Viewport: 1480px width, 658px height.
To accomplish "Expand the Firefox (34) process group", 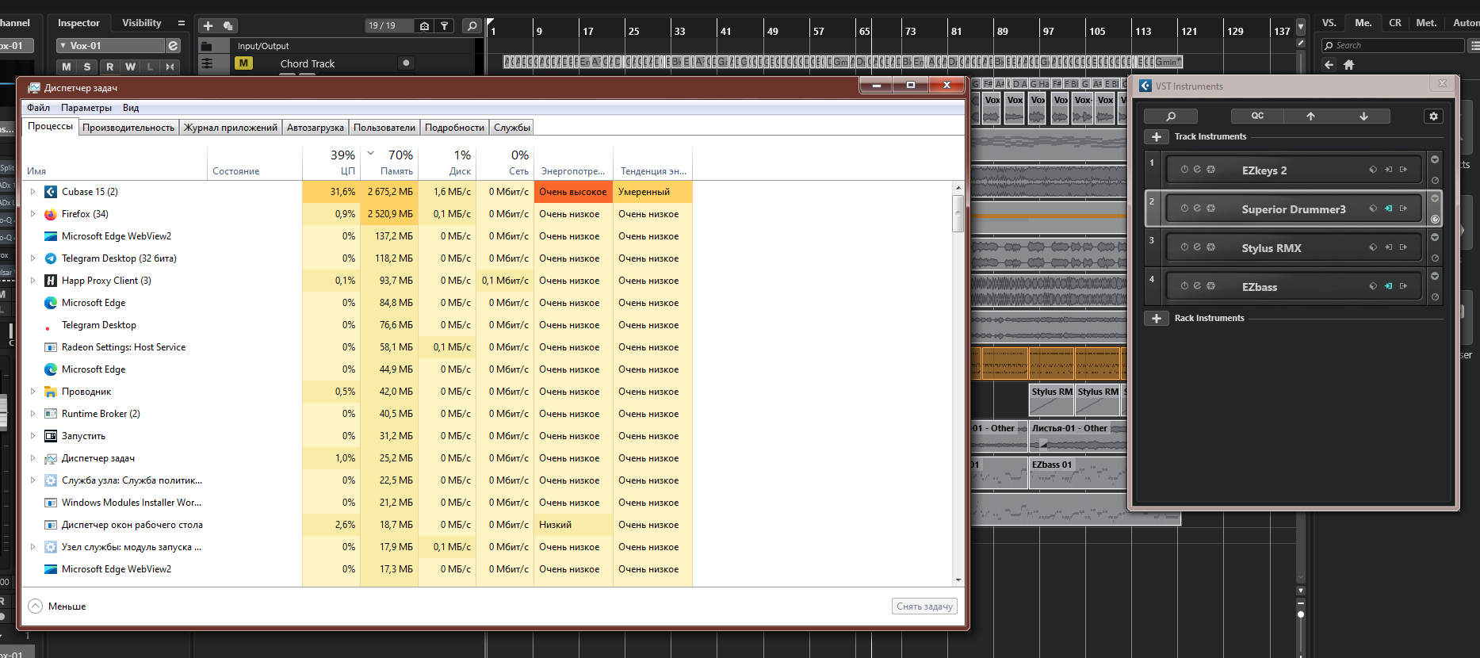I will pos(33,214).
